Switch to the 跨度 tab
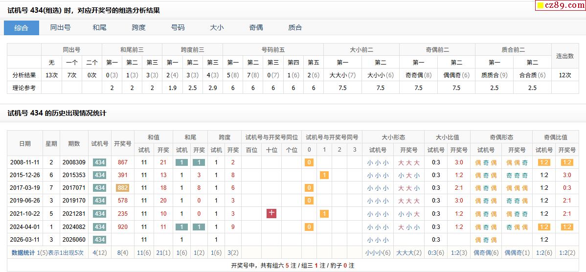 138,28
